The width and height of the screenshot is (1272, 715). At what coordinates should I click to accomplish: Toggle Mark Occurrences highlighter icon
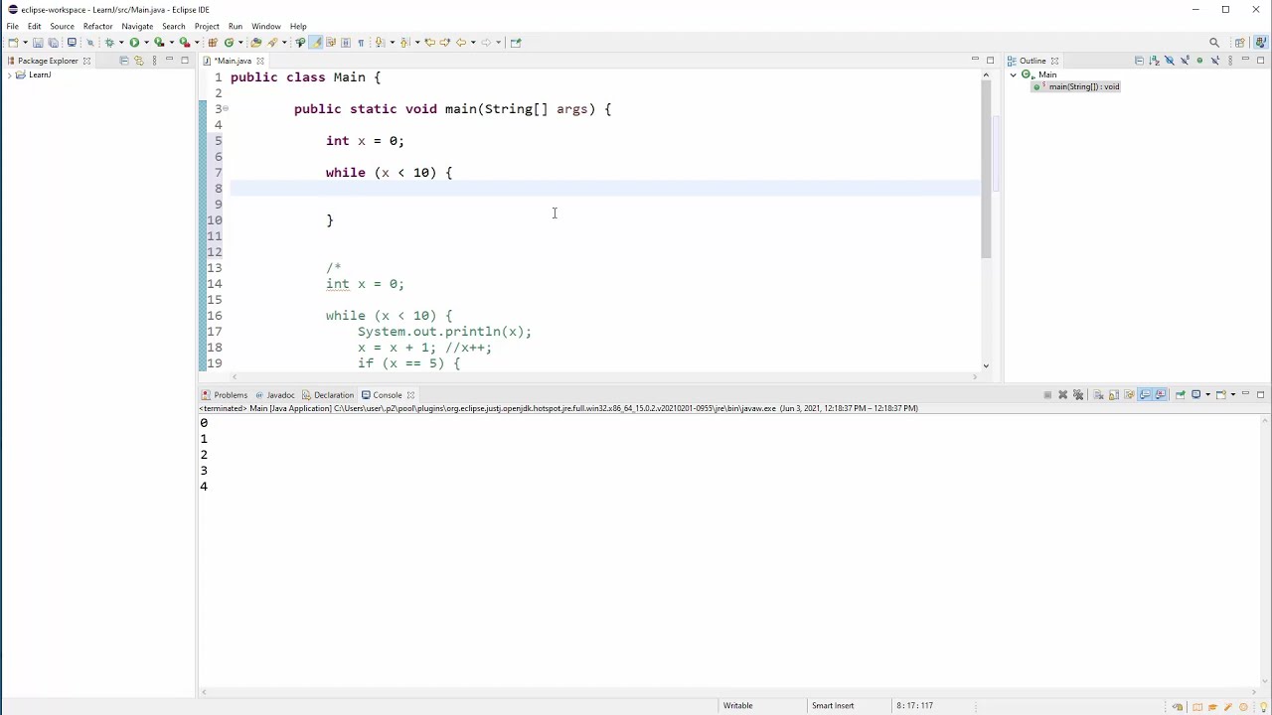point(315,42)
